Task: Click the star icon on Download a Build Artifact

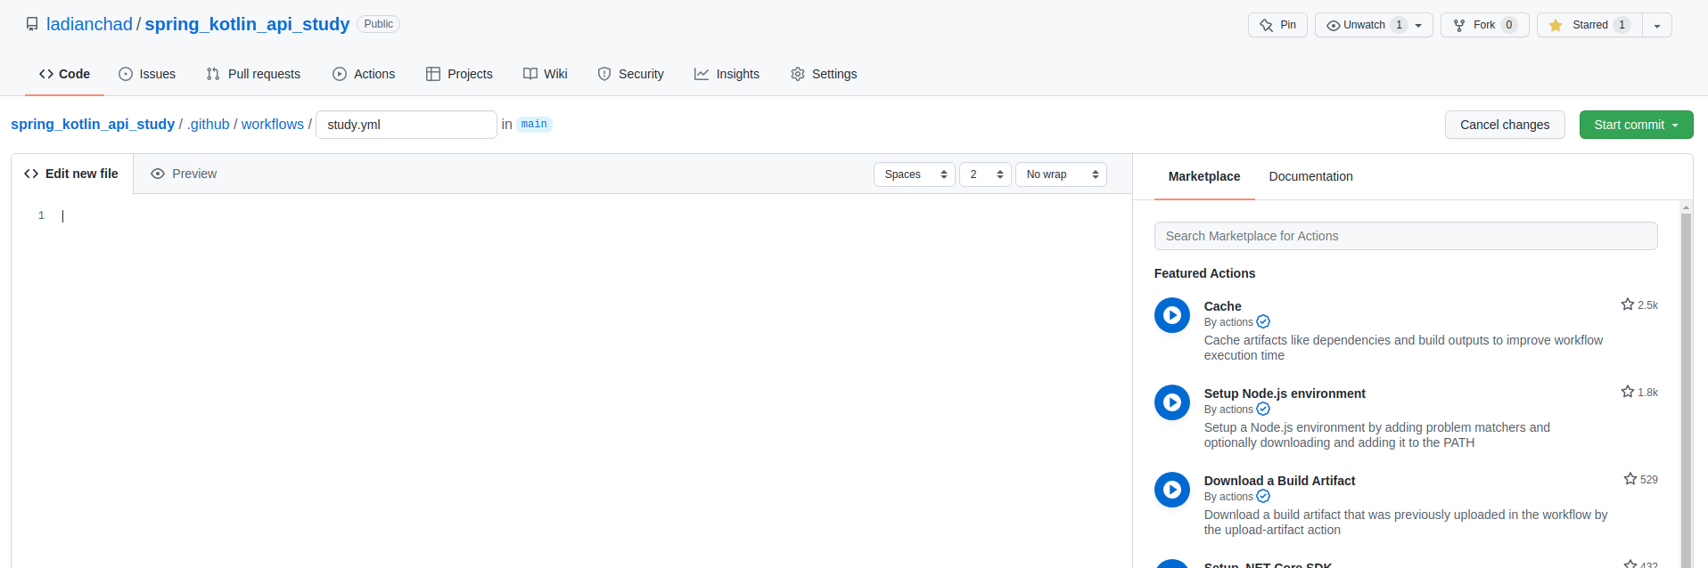Action: point(1630,479)
